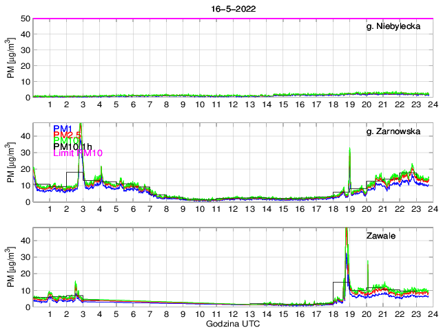
Task: Click the y-axis PM label of top panel
Action: tap(11, 58)
